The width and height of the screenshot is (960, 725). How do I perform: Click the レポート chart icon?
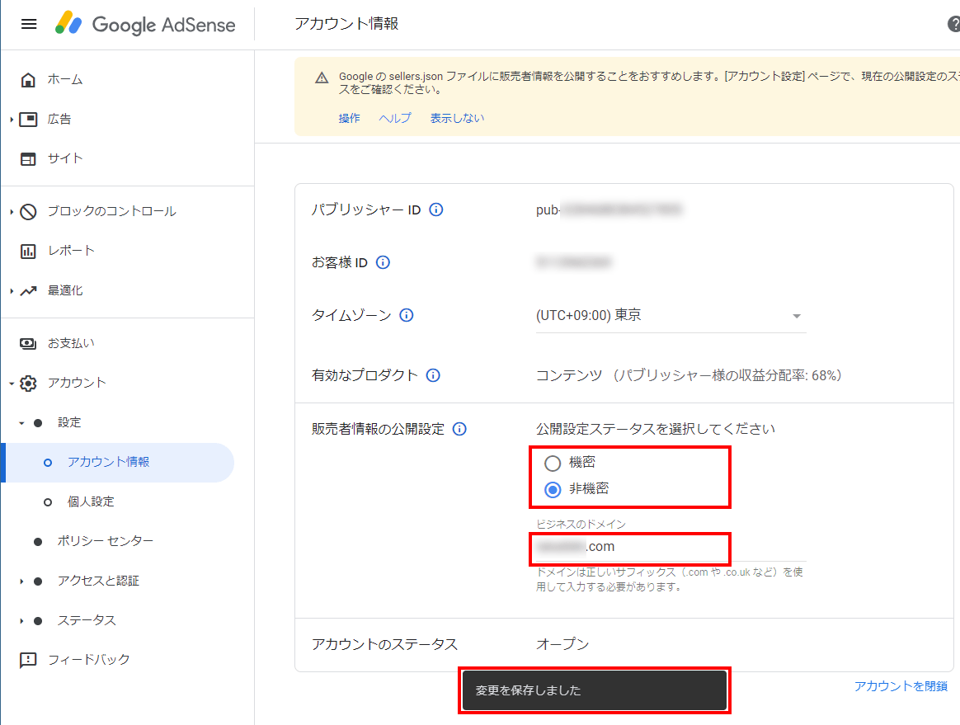[x=28, y=251]
